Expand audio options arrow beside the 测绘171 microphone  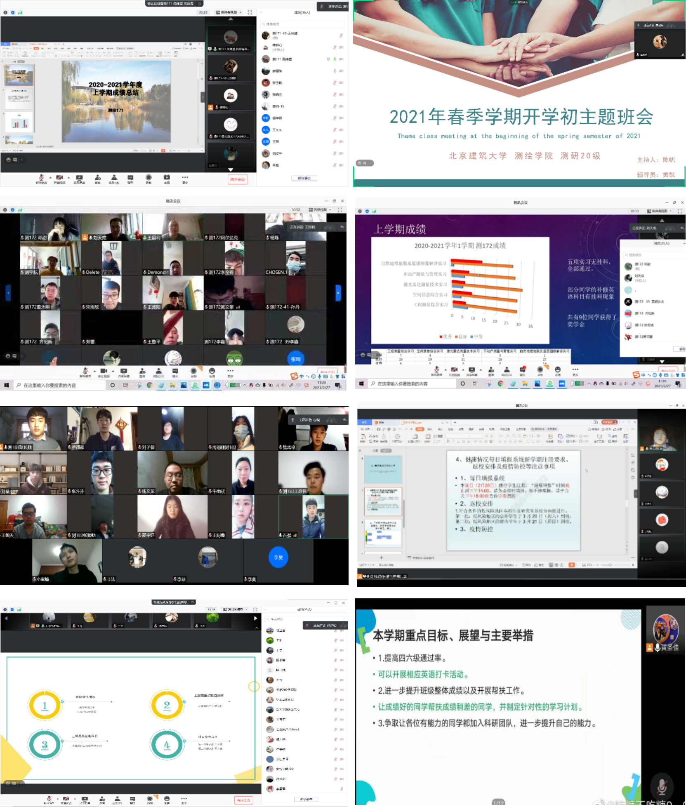point(50,177)
